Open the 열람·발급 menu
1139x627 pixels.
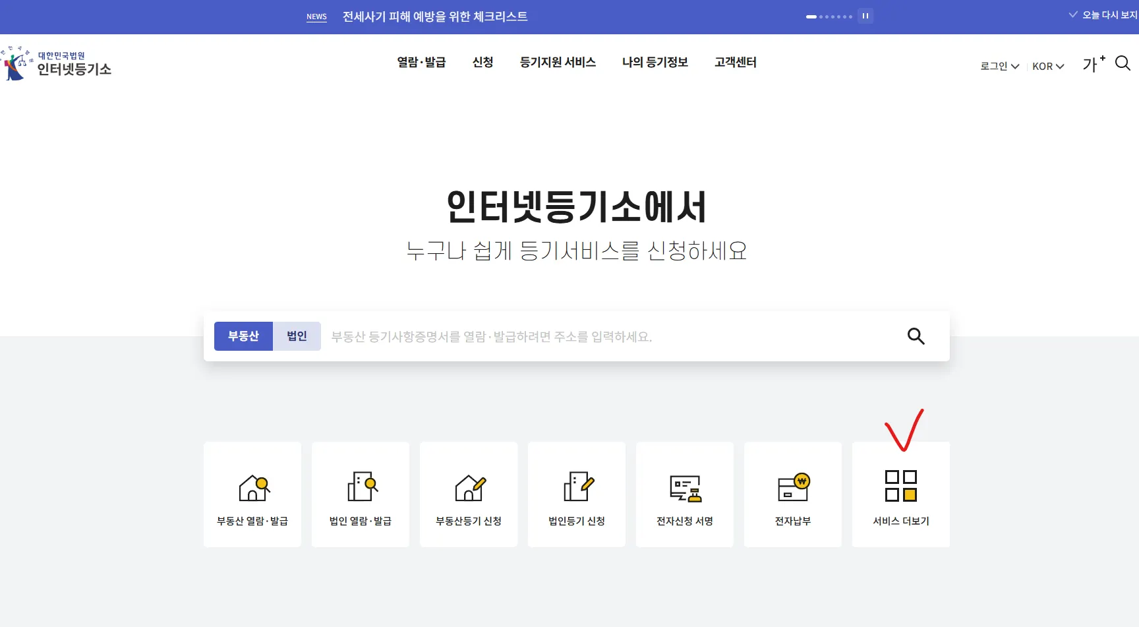[421, 62]
